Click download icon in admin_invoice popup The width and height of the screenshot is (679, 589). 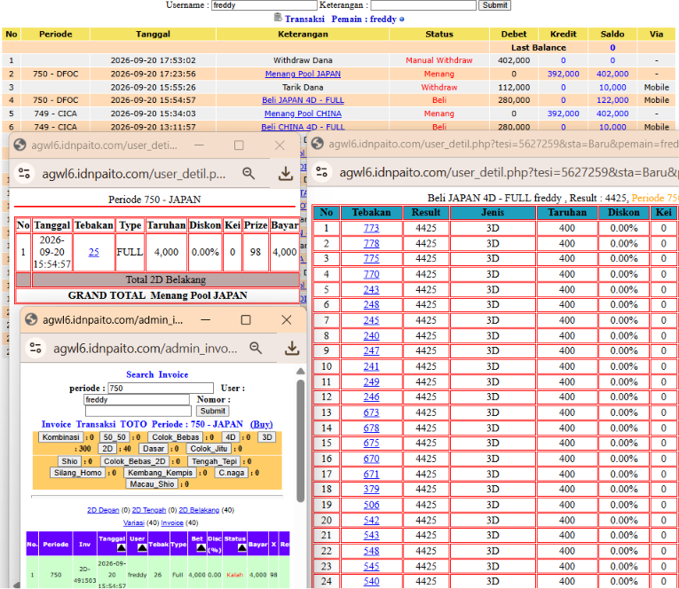(x=292, y=348)
